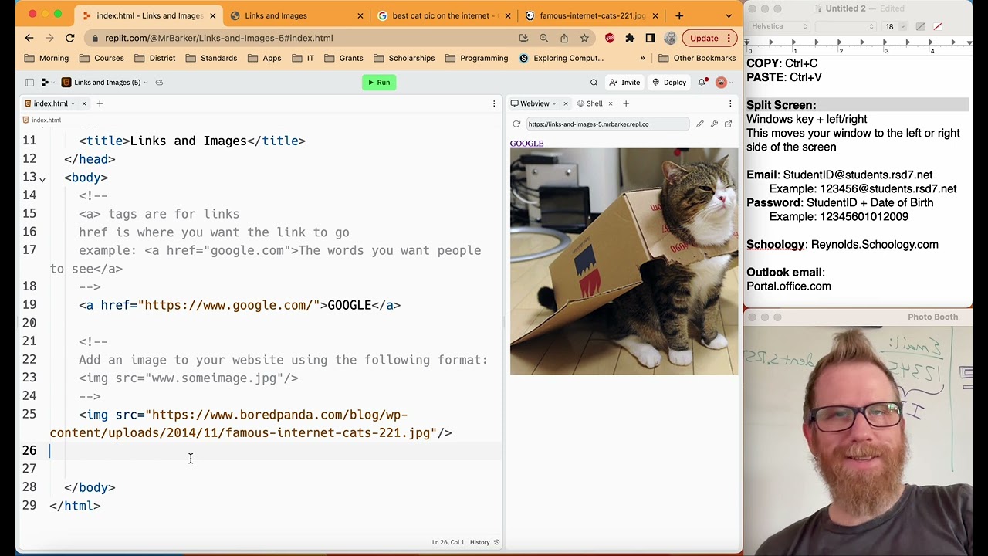Click the Chrome profile avatar
Image resolution: width=988 pixels, height=556 pixels.
pyautogui.click(x=670, y=38)
